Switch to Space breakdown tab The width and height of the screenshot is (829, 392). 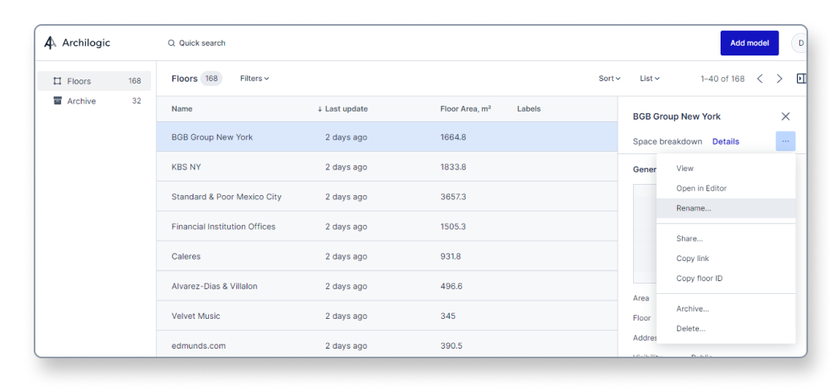tap(668, 141)
